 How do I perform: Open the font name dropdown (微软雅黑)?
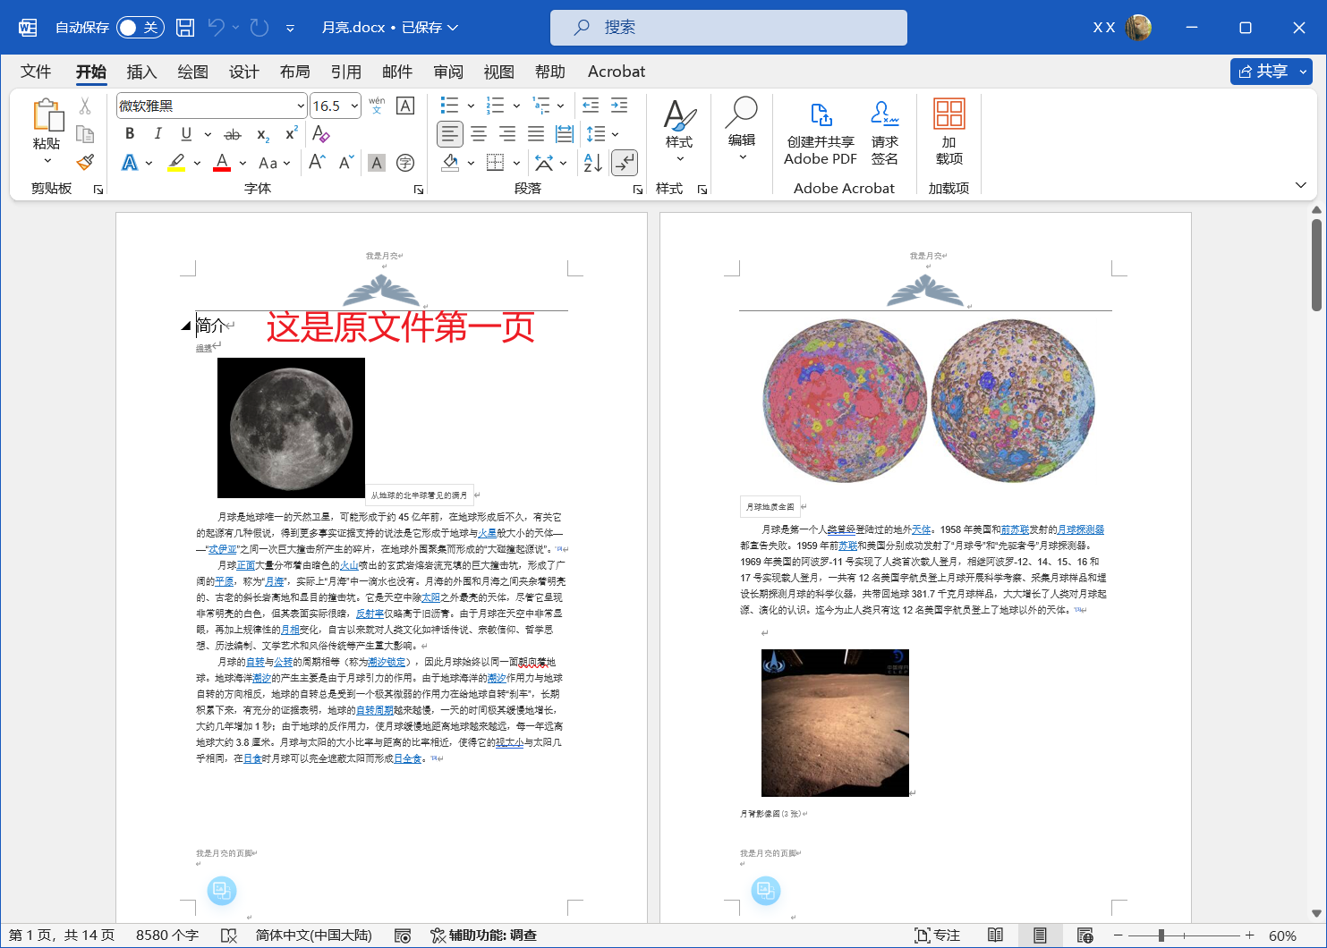click(x=301, y=106)
